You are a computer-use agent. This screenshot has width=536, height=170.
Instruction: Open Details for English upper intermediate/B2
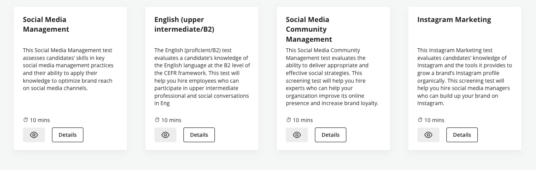[199, 135]
